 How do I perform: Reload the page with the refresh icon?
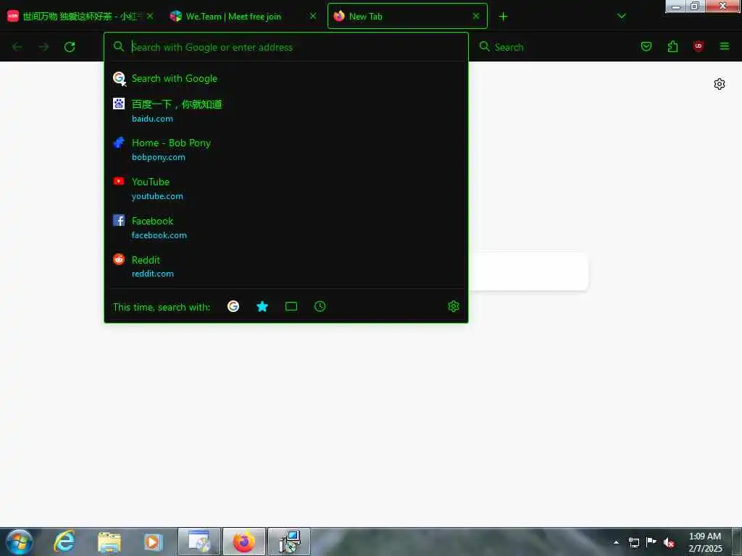tap(70, 47)
